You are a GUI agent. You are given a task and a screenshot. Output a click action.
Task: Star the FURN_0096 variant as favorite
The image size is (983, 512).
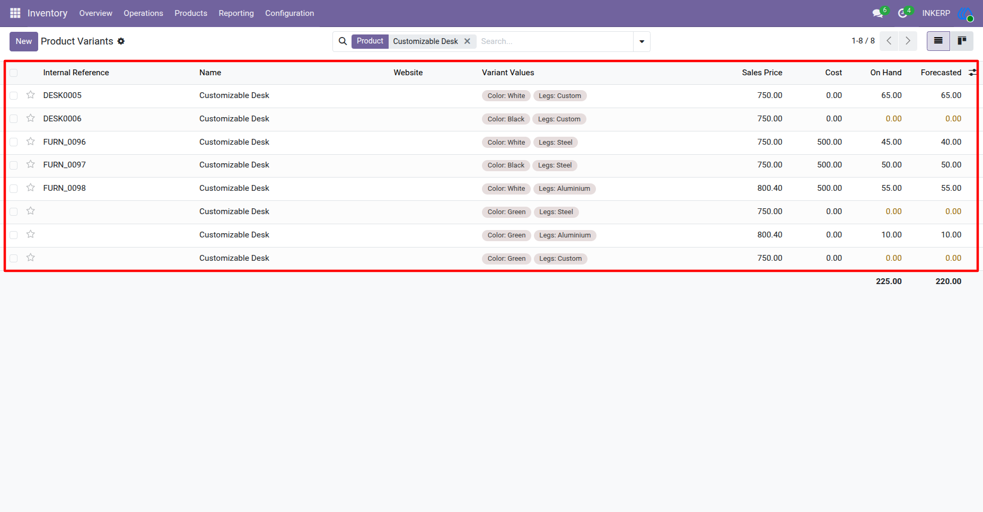[31, 142]
